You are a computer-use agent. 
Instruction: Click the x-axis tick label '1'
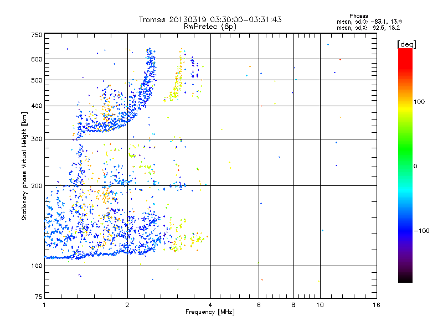44,305
